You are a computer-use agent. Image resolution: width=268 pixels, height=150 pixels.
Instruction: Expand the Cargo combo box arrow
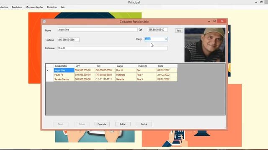[166, 39]
